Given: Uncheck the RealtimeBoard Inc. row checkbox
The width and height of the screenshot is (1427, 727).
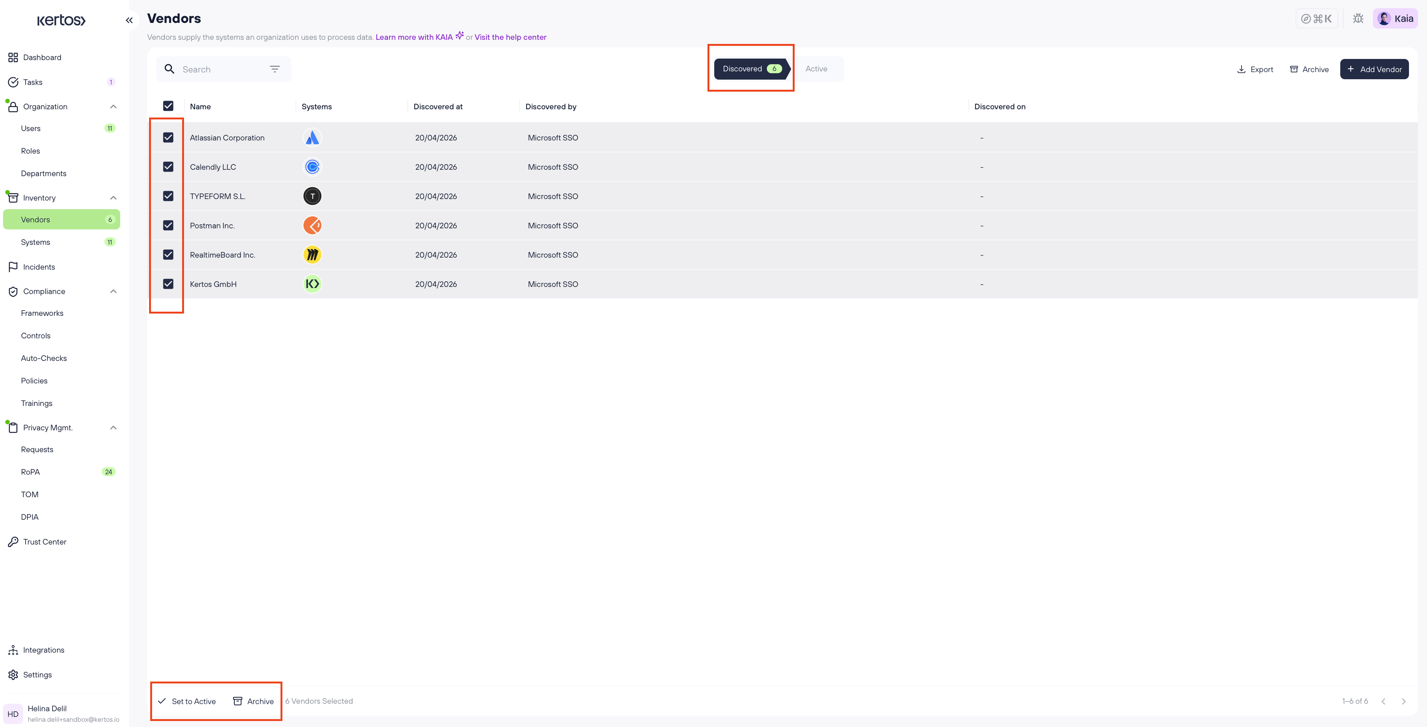Looking at the screenshot, I should click(168, 255).
